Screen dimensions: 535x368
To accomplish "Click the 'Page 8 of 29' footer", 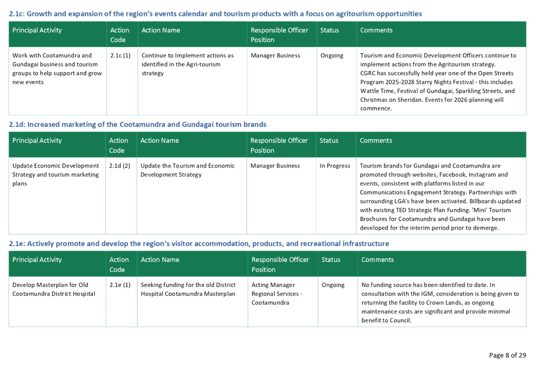I will click(x=507, y=355).
